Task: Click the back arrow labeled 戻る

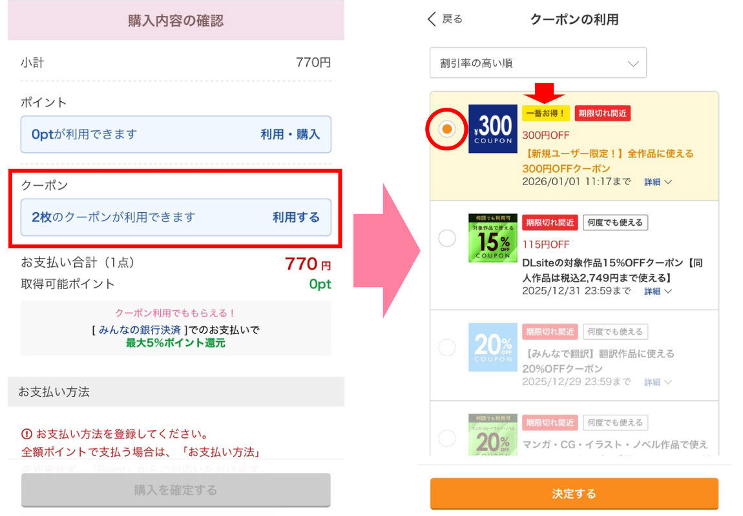Action: tap(445, 19)
